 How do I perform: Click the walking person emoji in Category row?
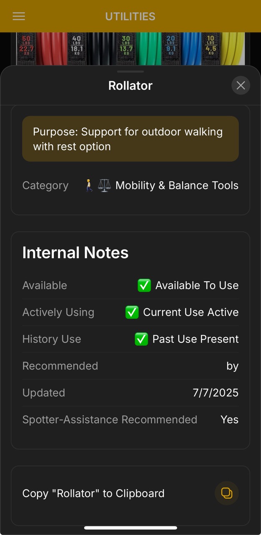(x=88, y=185)
